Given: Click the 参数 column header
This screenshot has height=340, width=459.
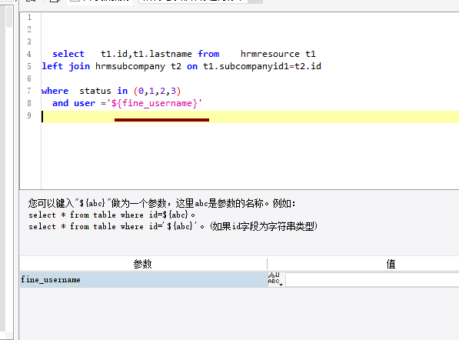Looking at the screenshot, I should tap(143, 264).
